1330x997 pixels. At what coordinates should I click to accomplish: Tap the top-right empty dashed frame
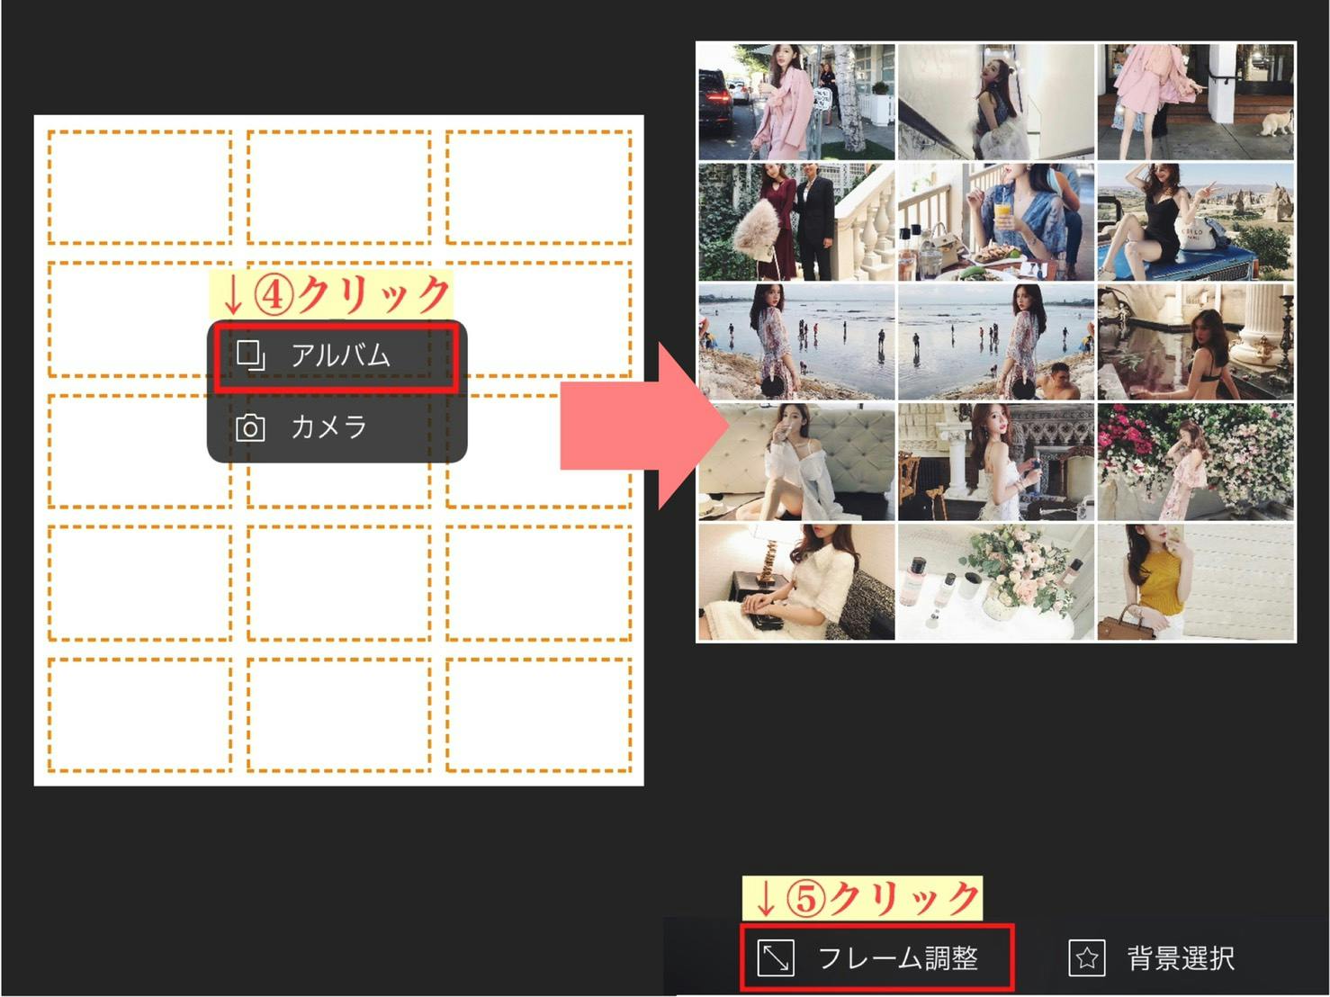[538, 187]
